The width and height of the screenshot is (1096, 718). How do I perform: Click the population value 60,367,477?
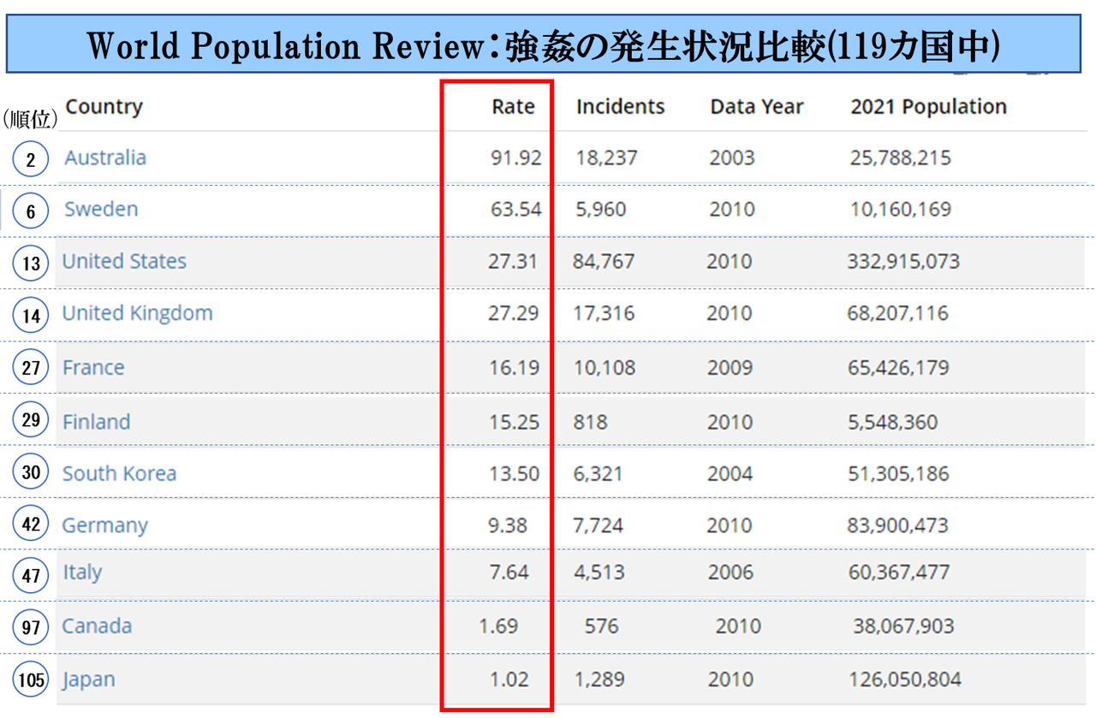point(899,573)
